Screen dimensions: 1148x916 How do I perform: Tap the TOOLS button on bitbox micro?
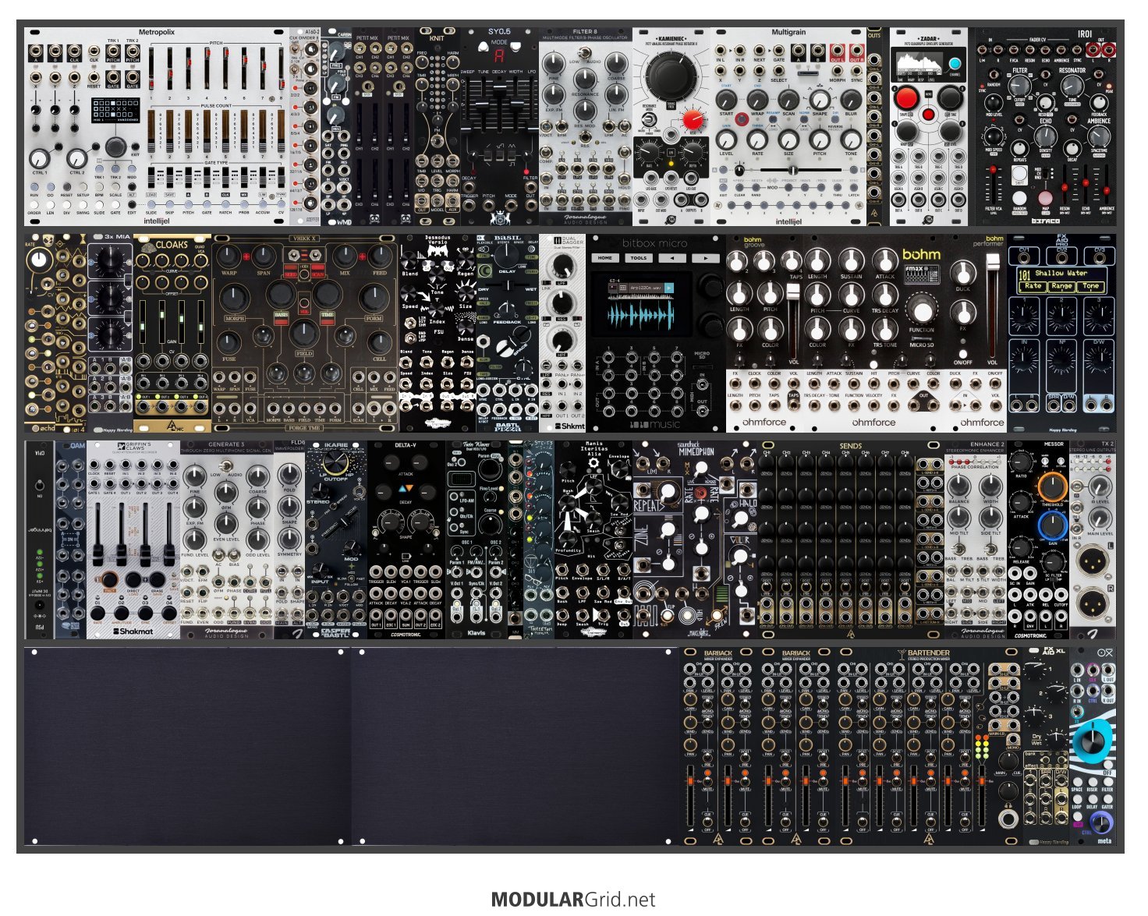point(639,258)
